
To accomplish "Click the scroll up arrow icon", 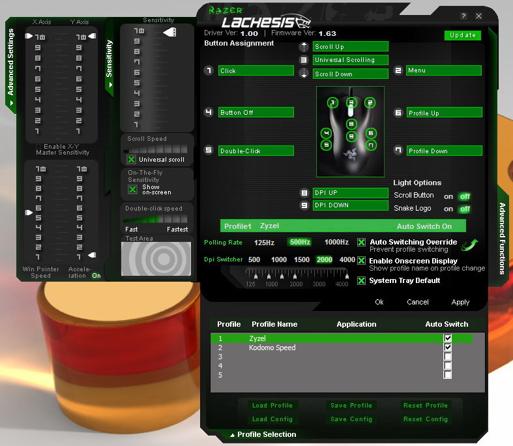I will 304,47.
